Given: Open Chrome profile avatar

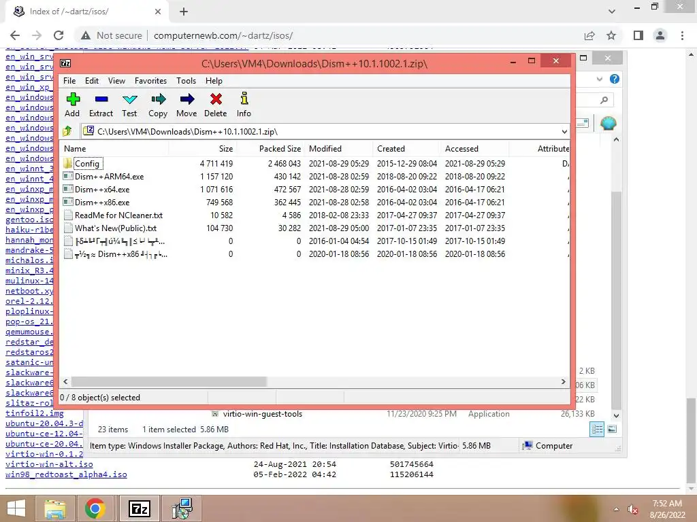Looking at the screenshot, I should coord(660,35).
